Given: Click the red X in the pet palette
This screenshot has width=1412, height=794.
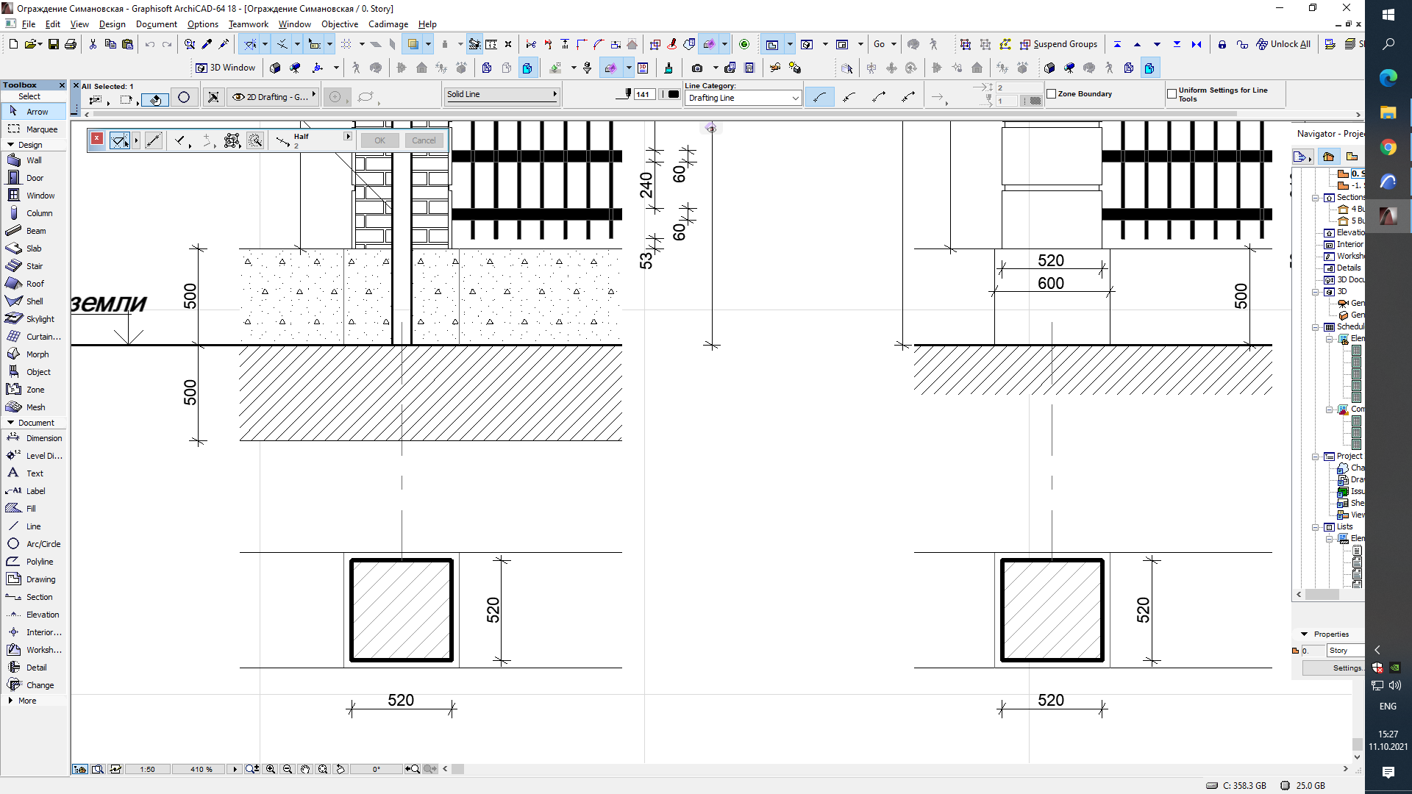Looking at the screenshot, I should [96, 139].
